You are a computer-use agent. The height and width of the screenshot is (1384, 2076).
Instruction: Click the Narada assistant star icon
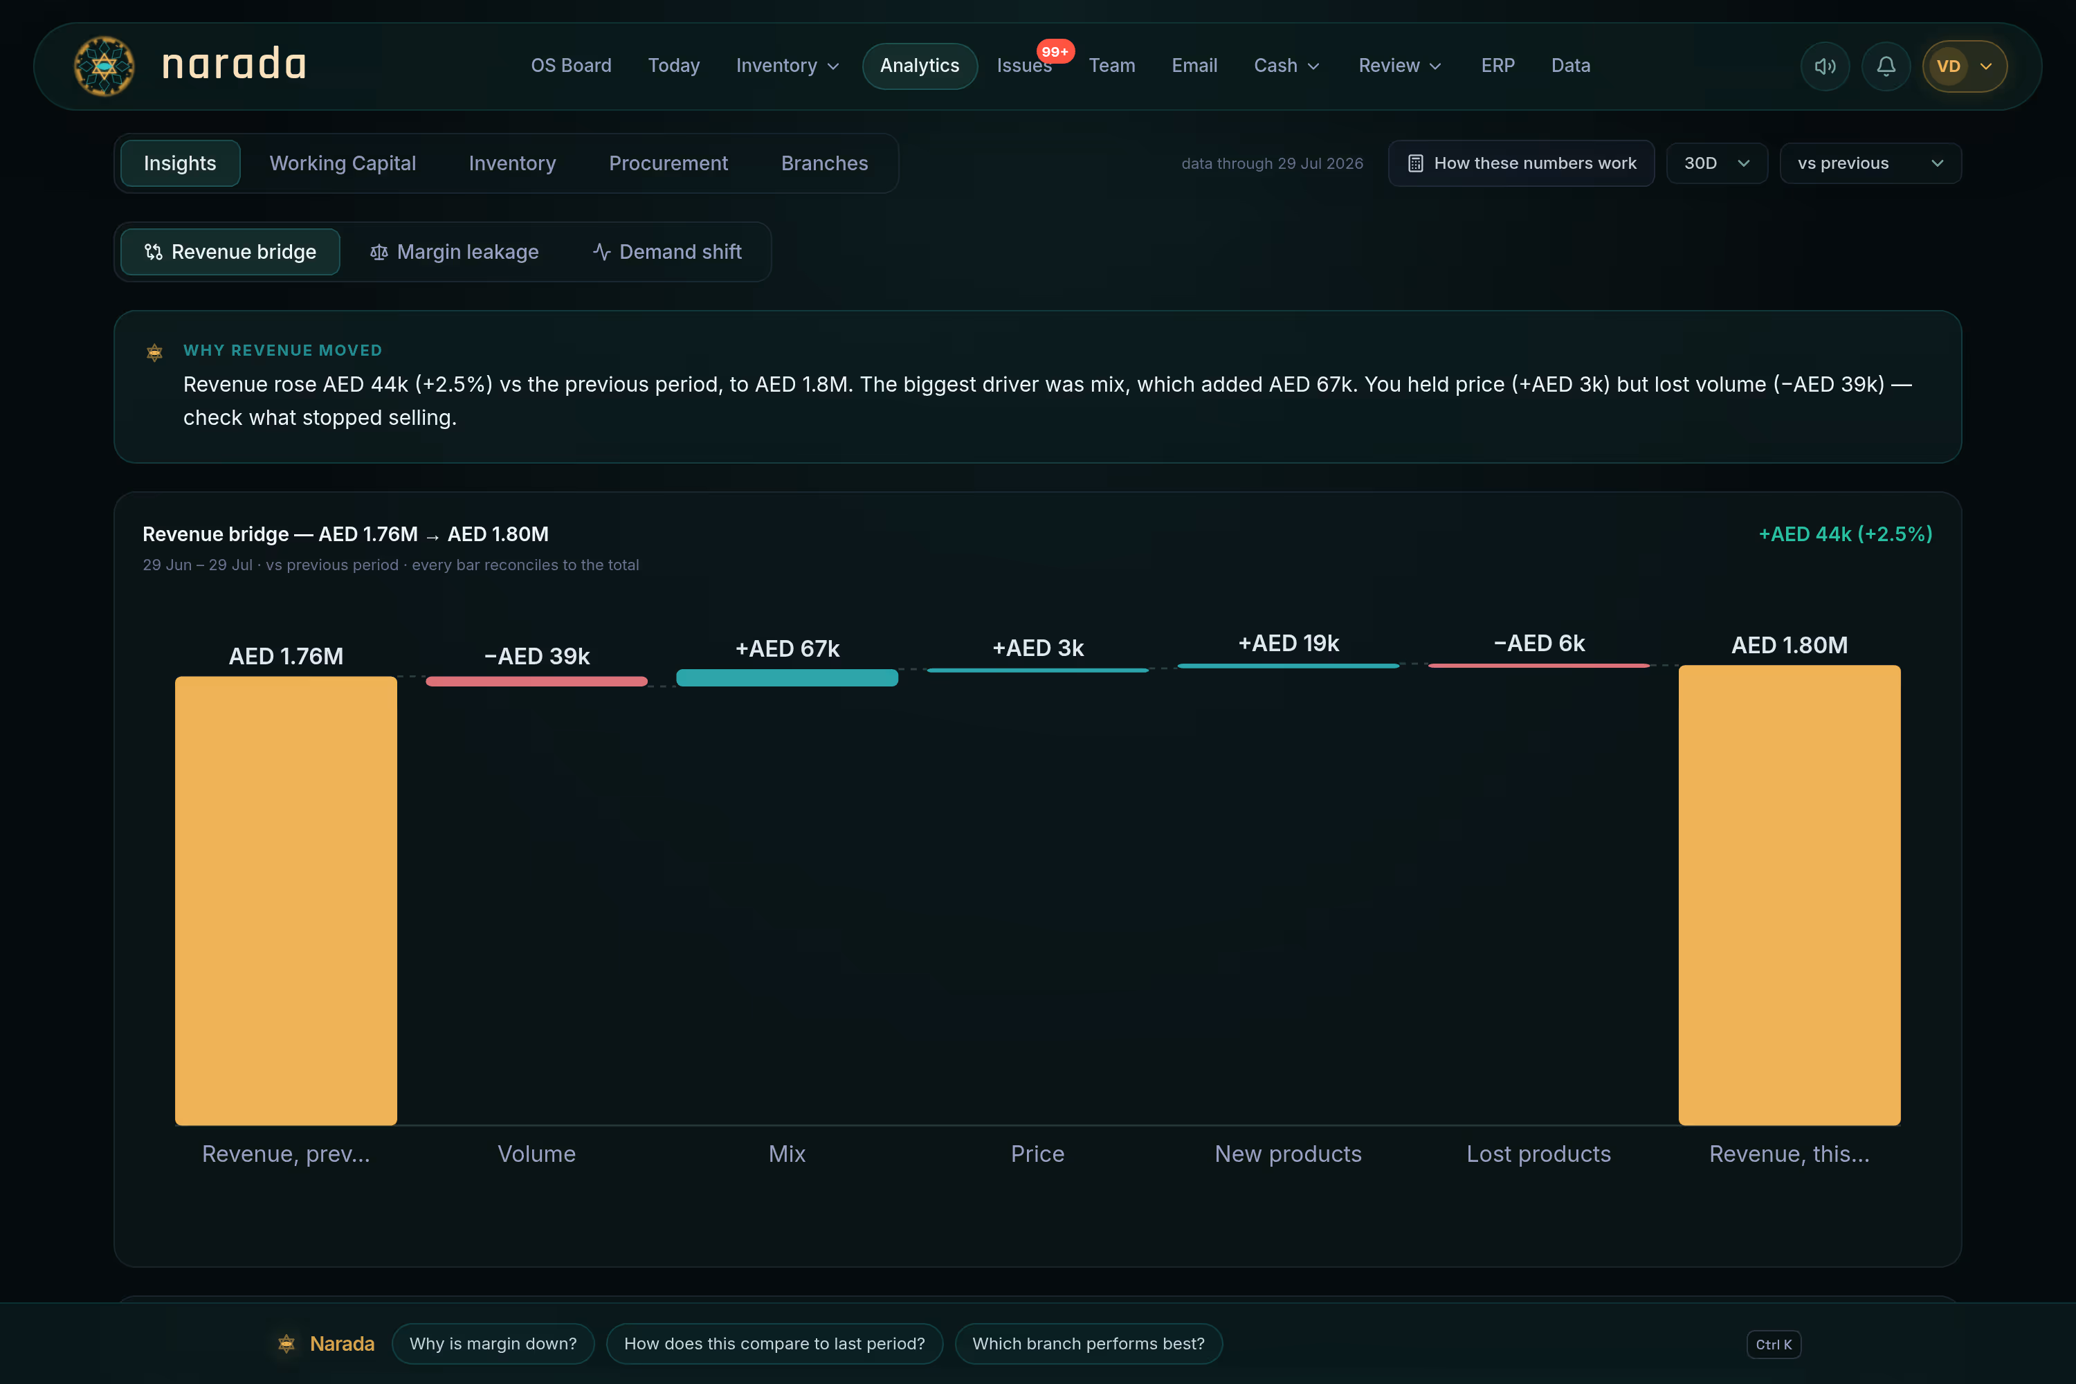pos(286,1343)
